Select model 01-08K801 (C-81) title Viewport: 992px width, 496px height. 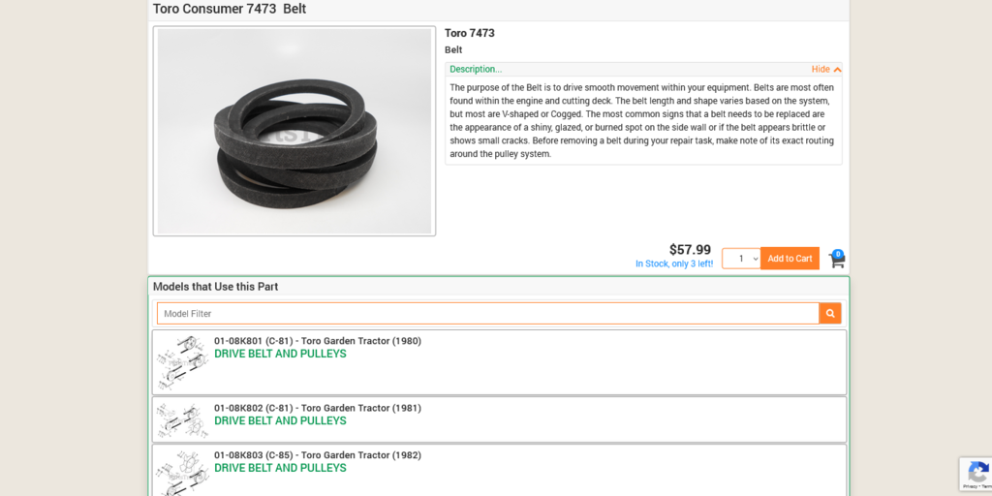[318, 341]
